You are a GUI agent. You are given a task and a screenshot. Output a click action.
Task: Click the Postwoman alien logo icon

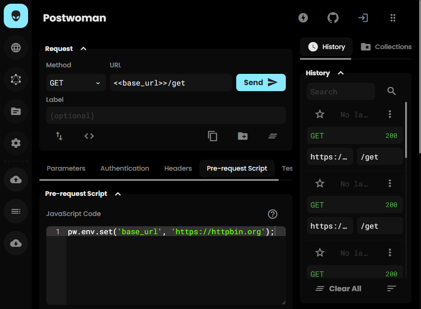coord(16,16)
